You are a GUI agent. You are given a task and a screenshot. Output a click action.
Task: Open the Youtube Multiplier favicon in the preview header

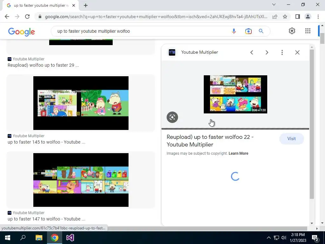coord(172,52)
